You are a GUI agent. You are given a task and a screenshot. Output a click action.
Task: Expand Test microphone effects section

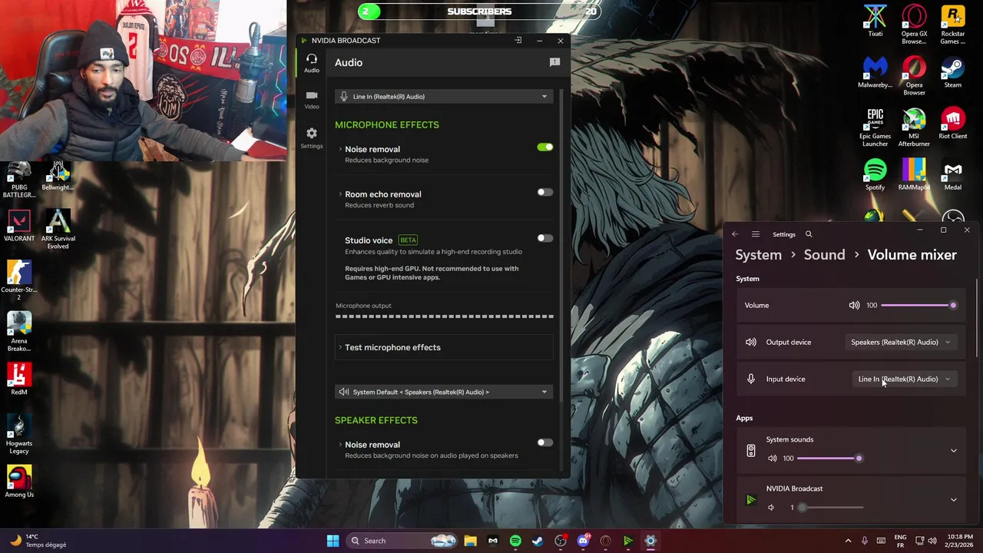coord(444,347)
